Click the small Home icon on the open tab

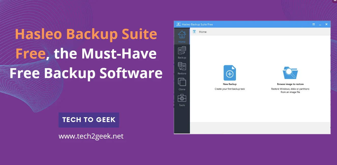[194, 32]
